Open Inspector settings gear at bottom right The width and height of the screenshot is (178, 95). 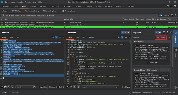[176, 88]
